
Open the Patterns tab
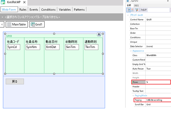coord(79,9)
